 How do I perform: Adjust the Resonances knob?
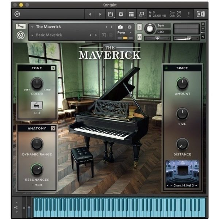tap(37, 169)
